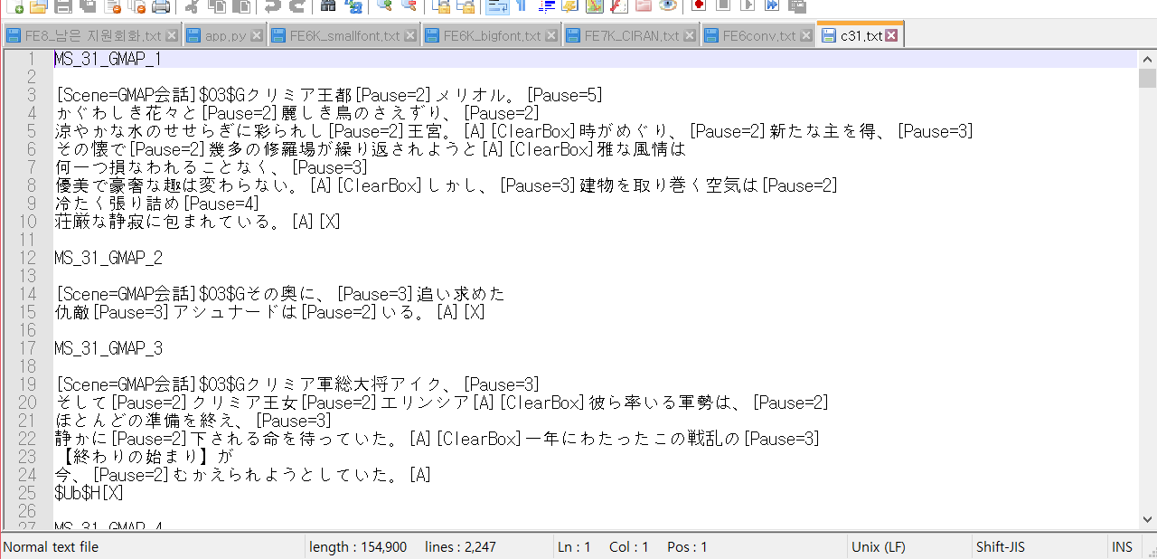The image size is (1157, 559).
Task: Click the INS mode indicator
Action: pyautogui.click(x=1122, y=547)
